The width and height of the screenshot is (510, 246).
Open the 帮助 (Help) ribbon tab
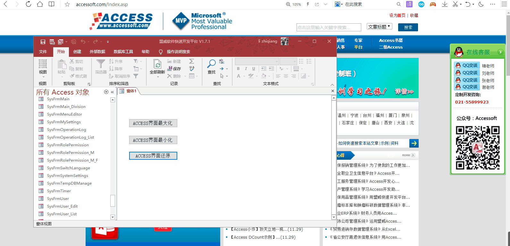point(146,52)
